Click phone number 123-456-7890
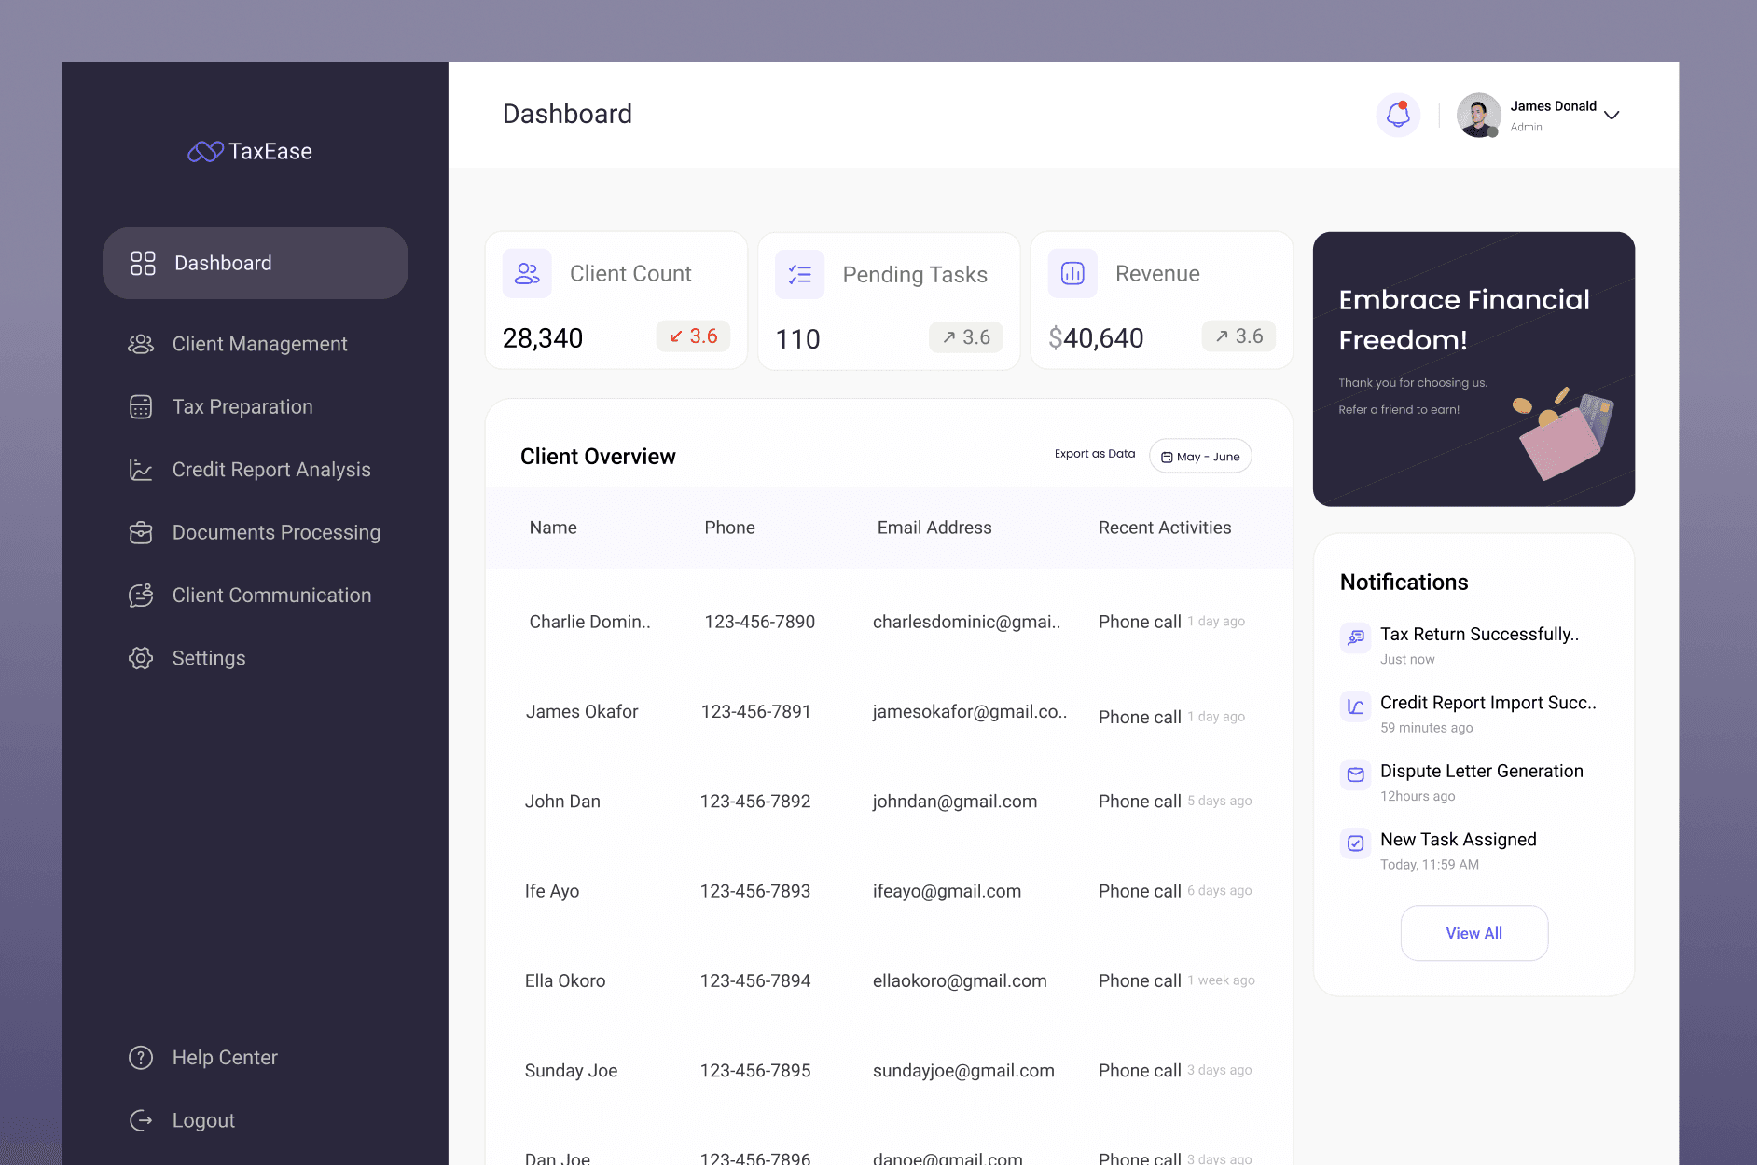1757x1165 pixels. click(x=760, y=622)
